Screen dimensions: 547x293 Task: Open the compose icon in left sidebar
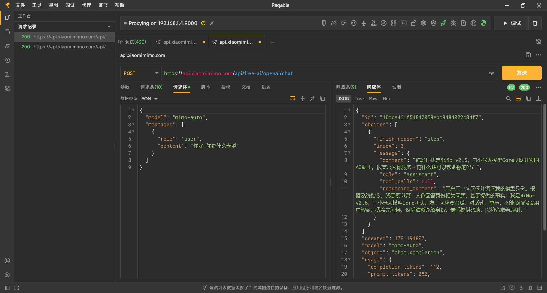7,18
